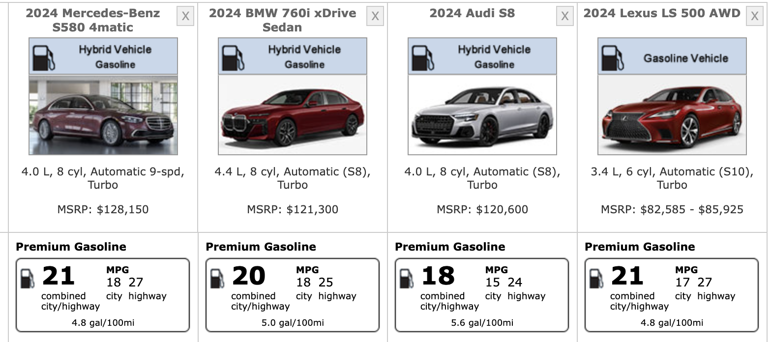Click the 2024 Audi S8 title
771x342 pixels.
point(472,13)
